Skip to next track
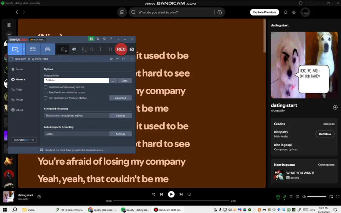The image size is (341, 213). point(181,194)
